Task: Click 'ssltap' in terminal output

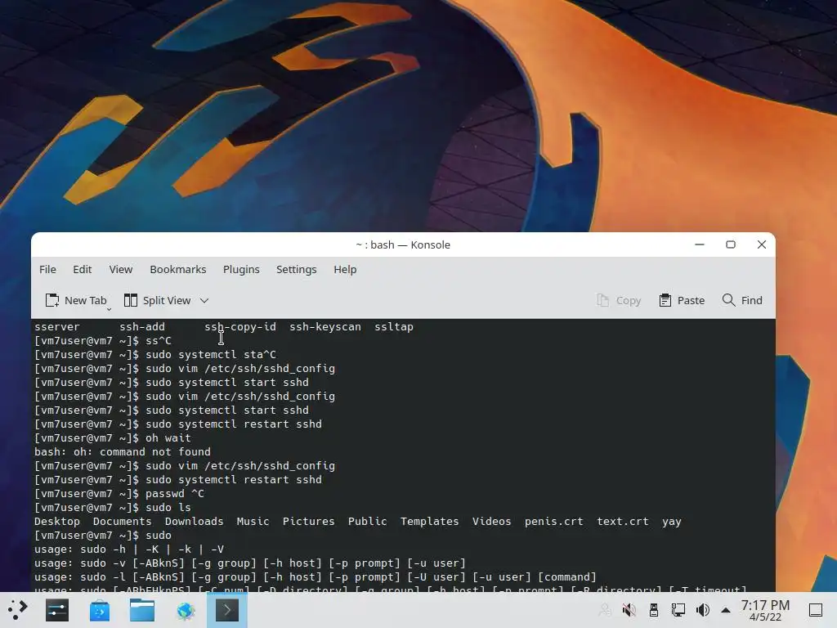Action: coord(393,327)
